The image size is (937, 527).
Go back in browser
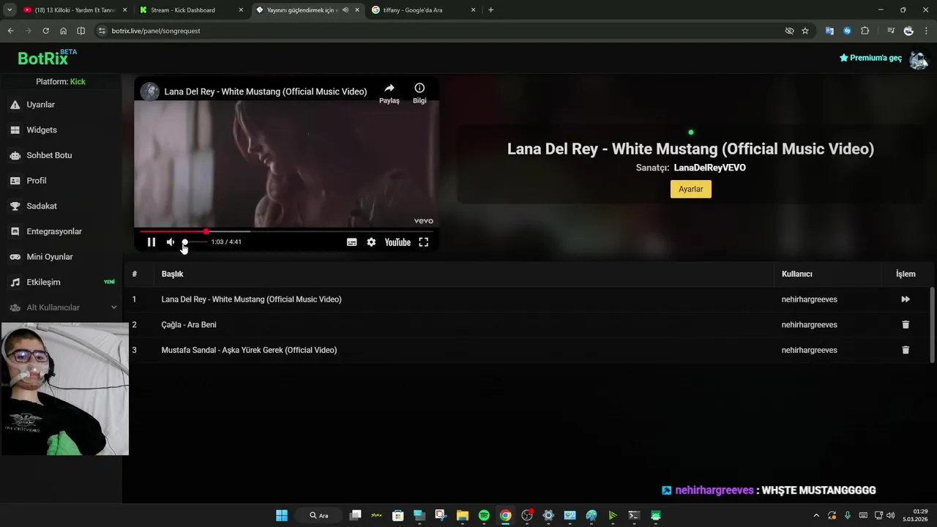pyautogui.click(x=10, y=31)
